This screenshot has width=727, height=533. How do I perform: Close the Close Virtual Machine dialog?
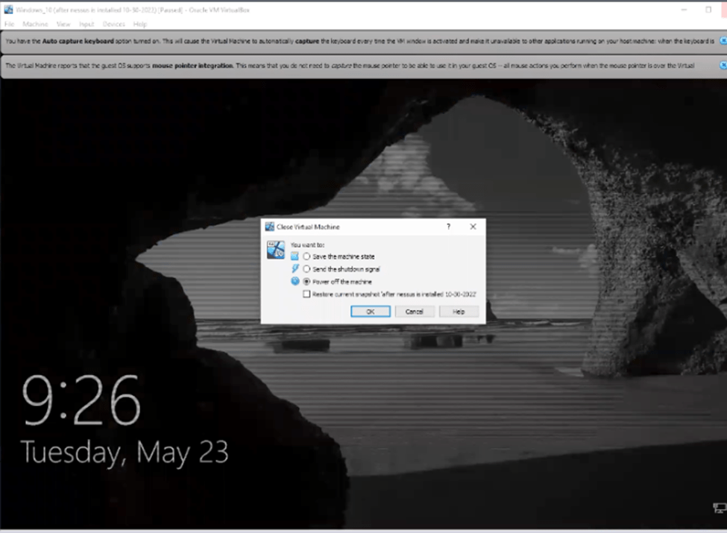[x=473, y=227]
